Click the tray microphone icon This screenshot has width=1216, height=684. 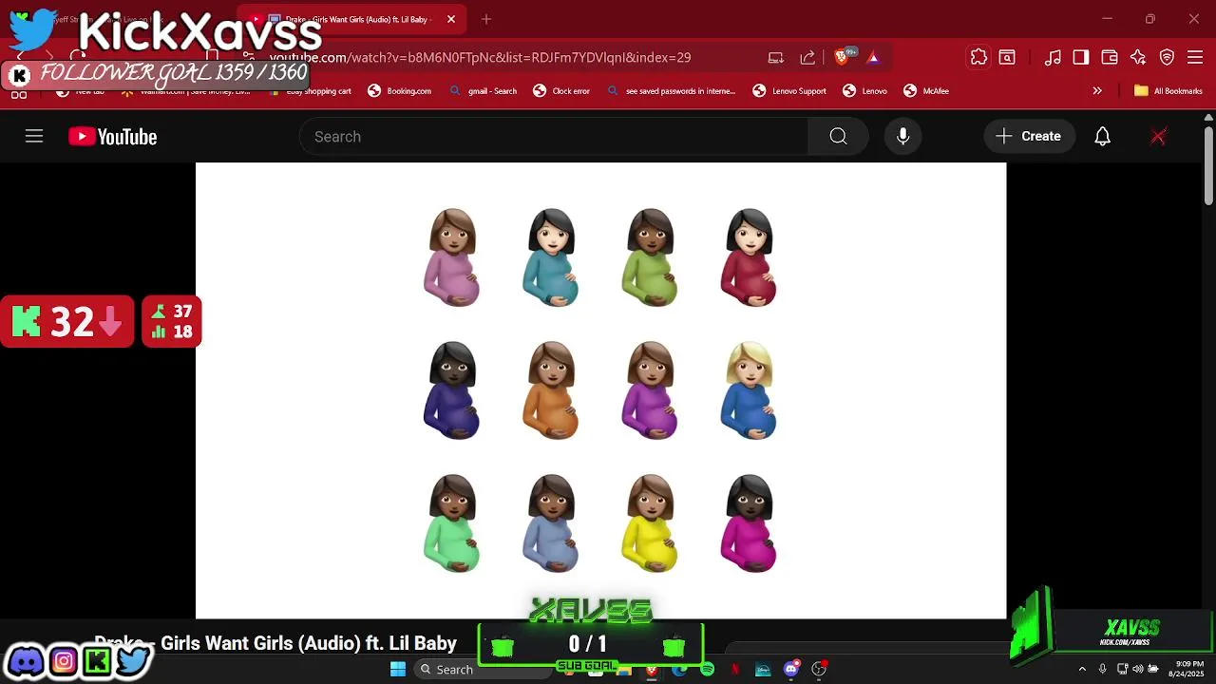coord(1102,669)
